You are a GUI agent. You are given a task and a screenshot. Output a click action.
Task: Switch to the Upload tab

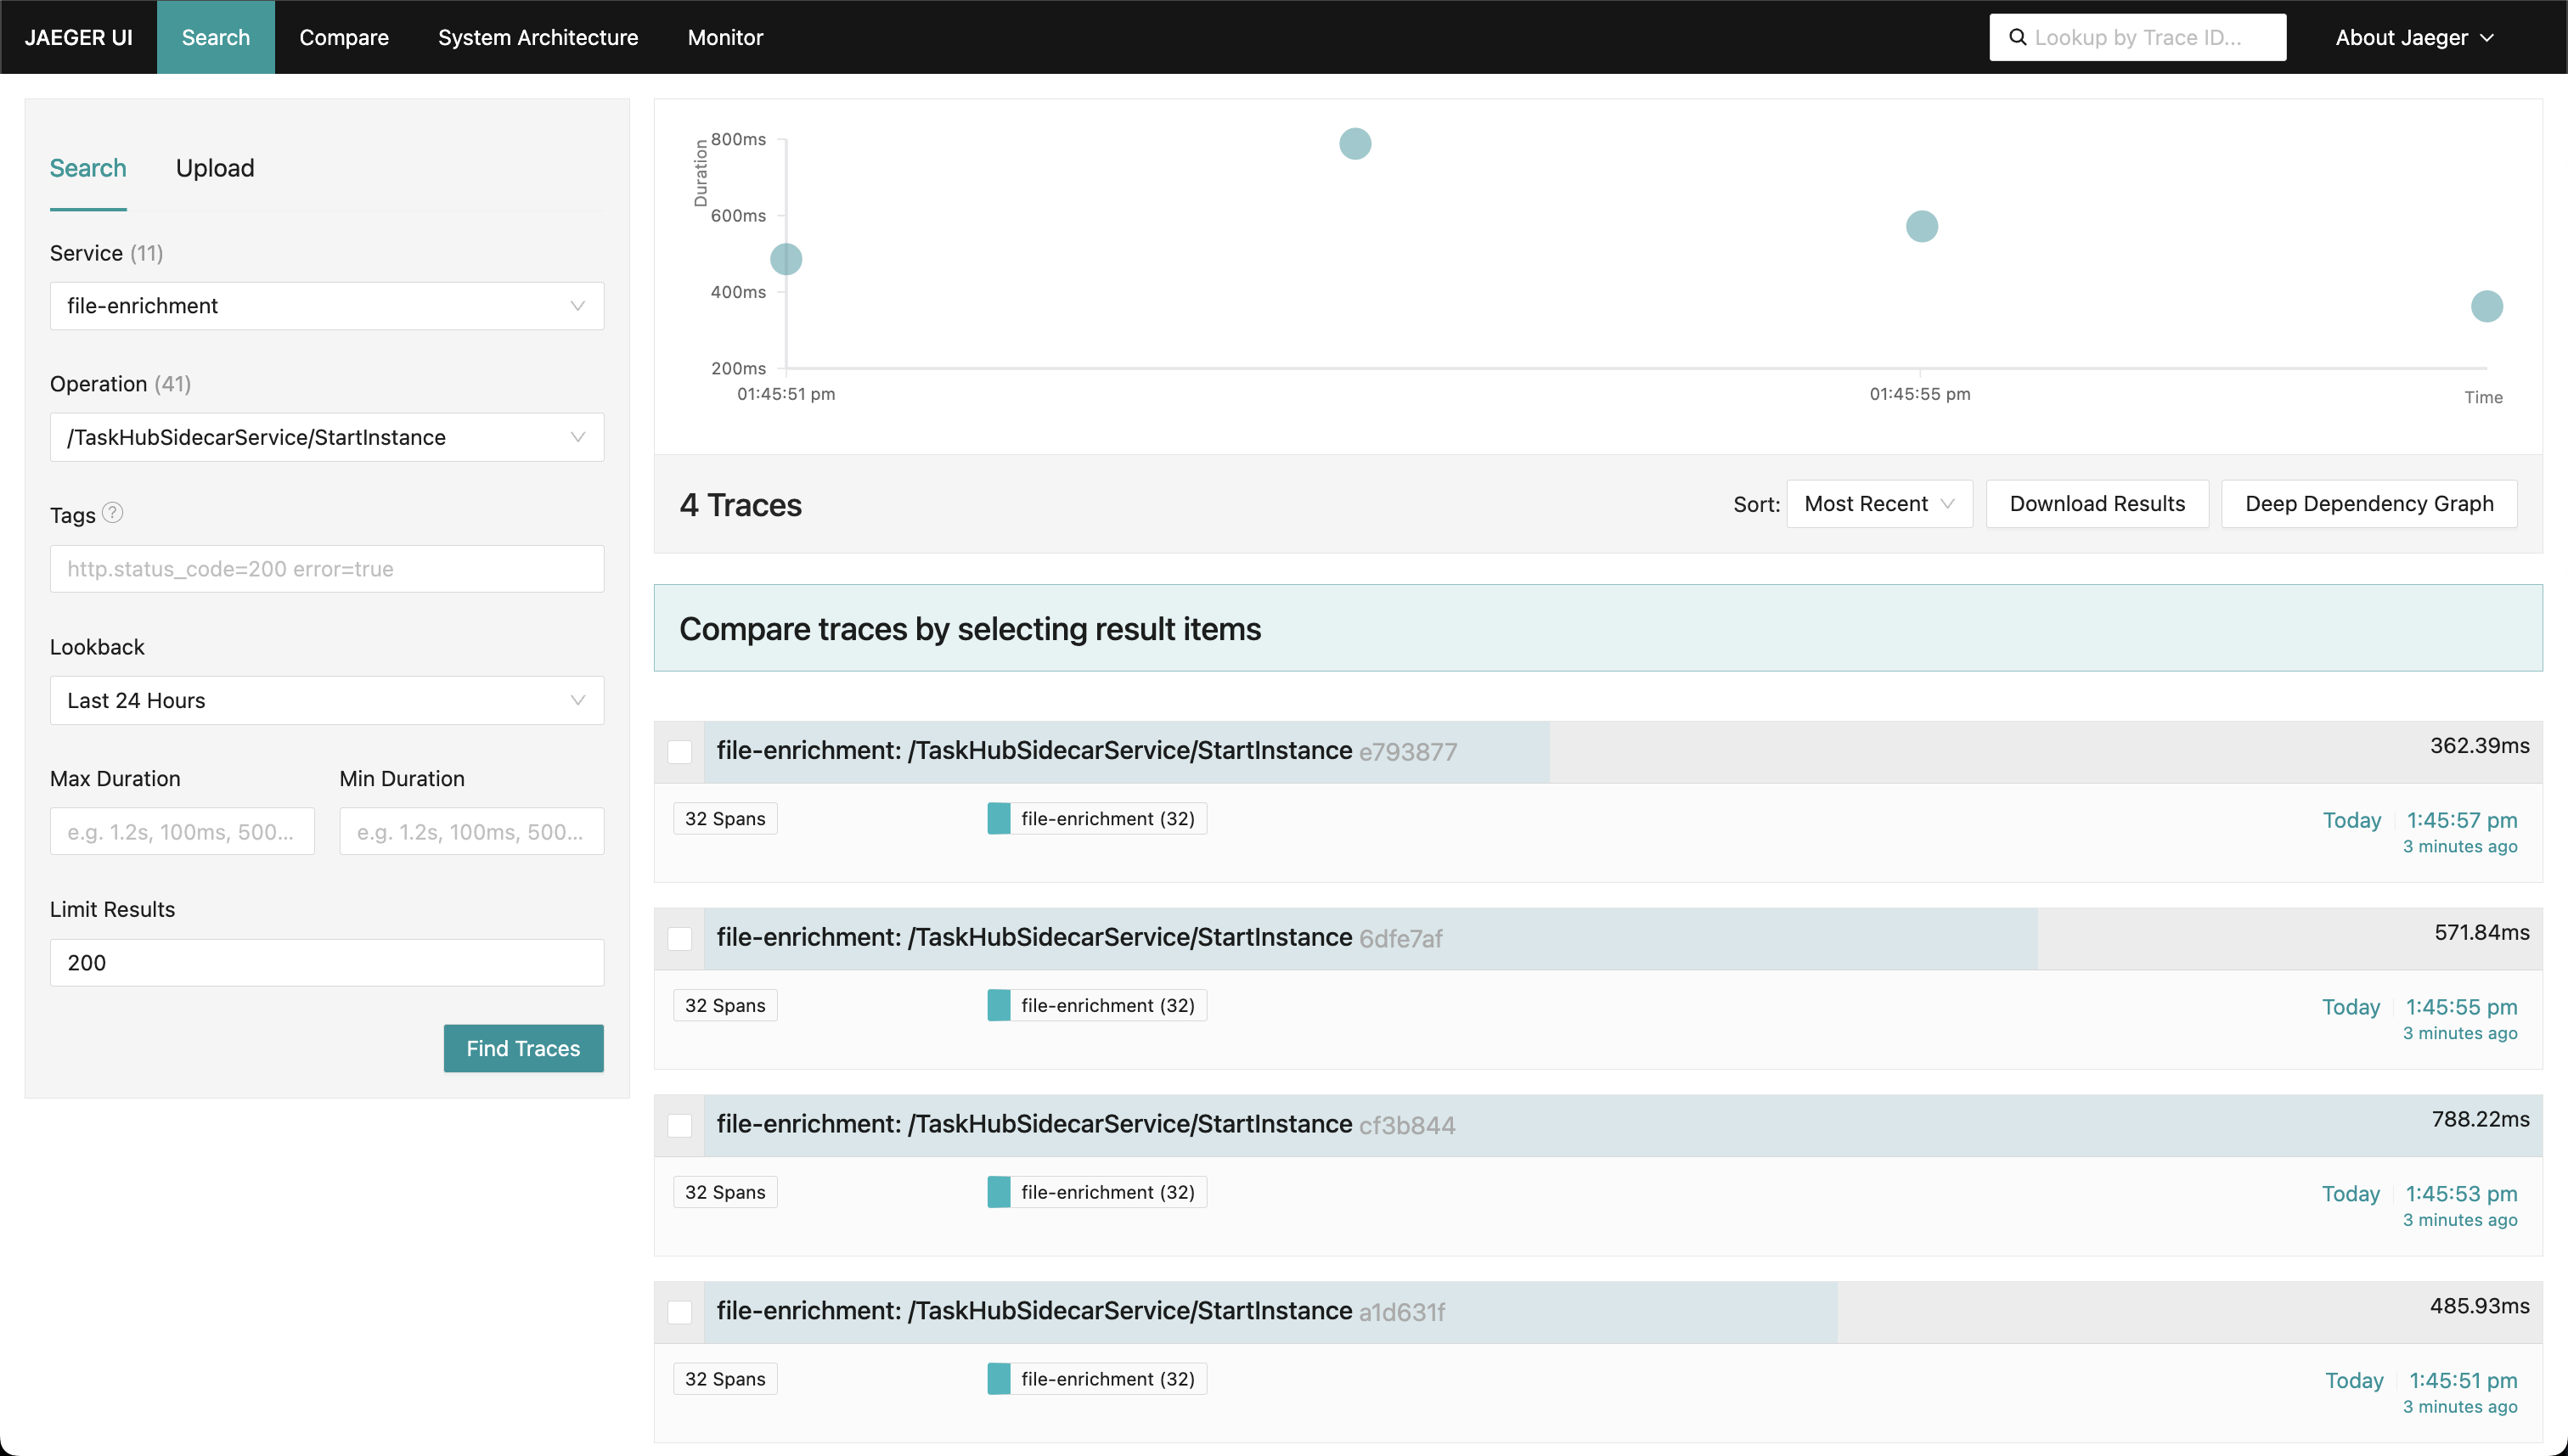(215, 168)
